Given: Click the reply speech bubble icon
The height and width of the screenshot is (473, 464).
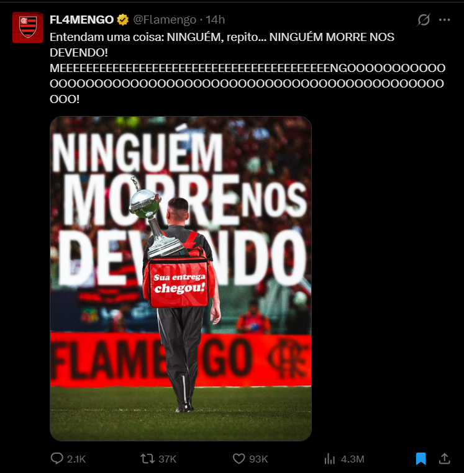Looking at the screenshot, I should pos(57,459).
